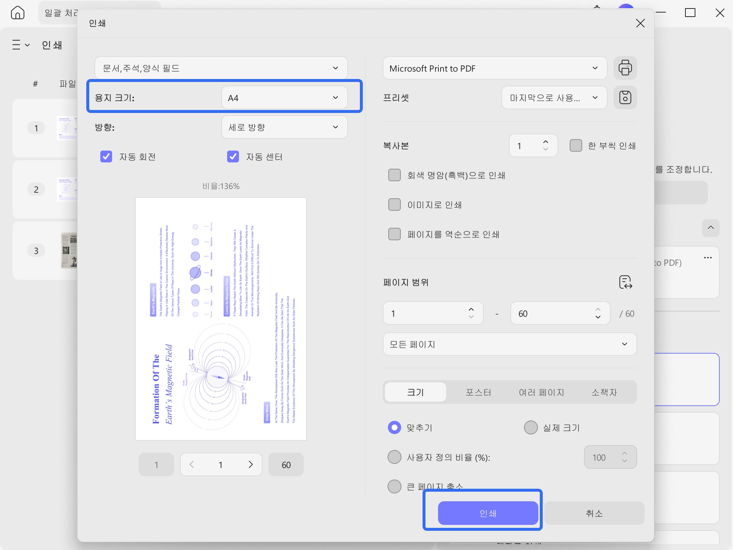Switch to the 포스터 tab

(x=478, y=392)
